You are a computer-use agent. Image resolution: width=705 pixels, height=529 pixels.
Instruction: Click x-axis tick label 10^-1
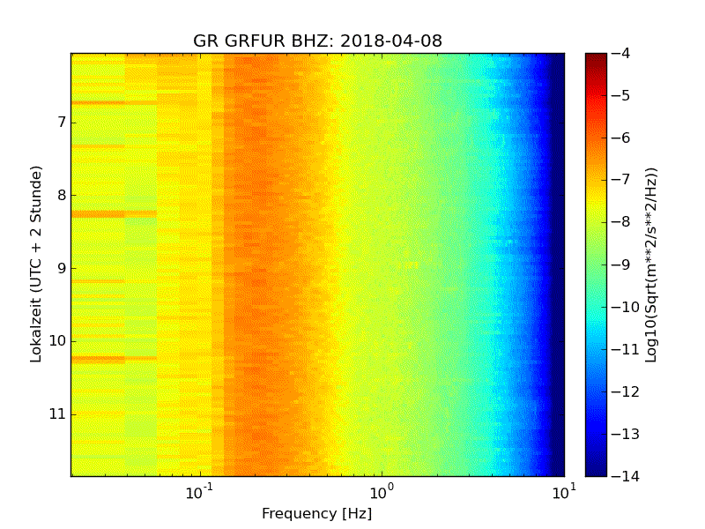click(x=199, y=492)
